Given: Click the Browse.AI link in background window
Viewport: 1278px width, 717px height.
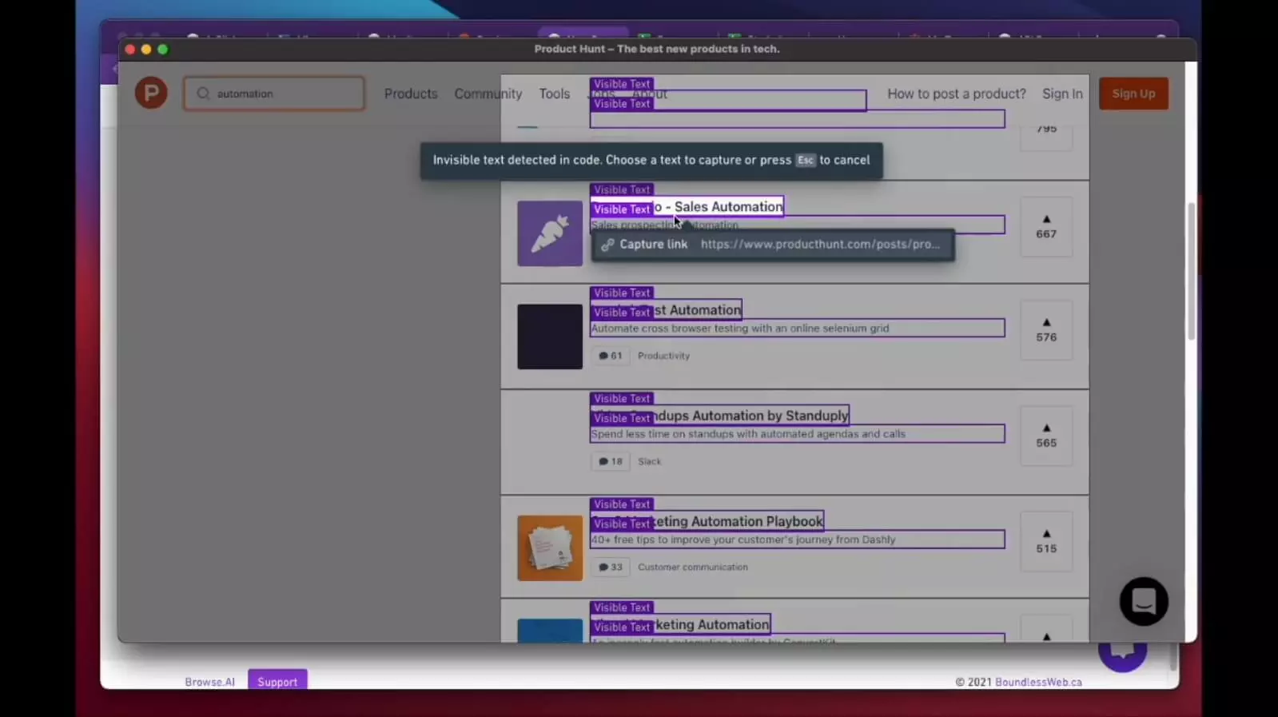Looking at the screenshot, I should point(209,682).
